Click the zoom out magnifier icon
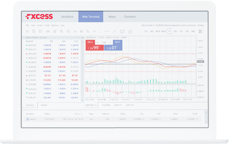Image resolution: width=229 pixels, height=144 pixels. (68, 31)
